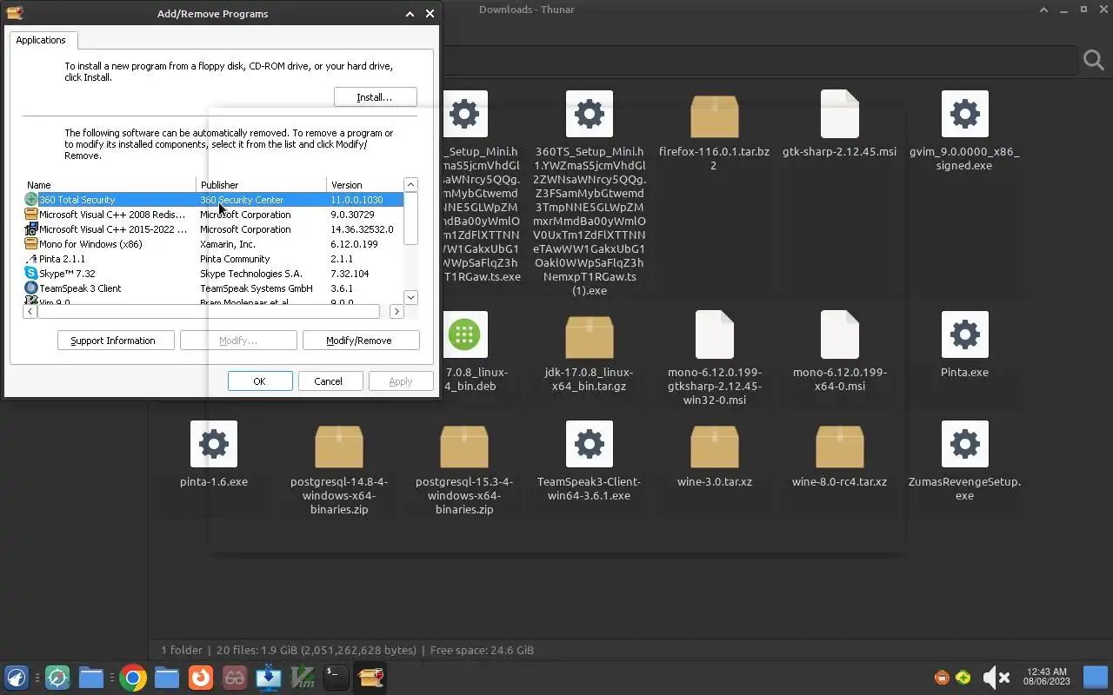Confirm the dialog with OK
The image size is (1113, 695).
(259, 381)
